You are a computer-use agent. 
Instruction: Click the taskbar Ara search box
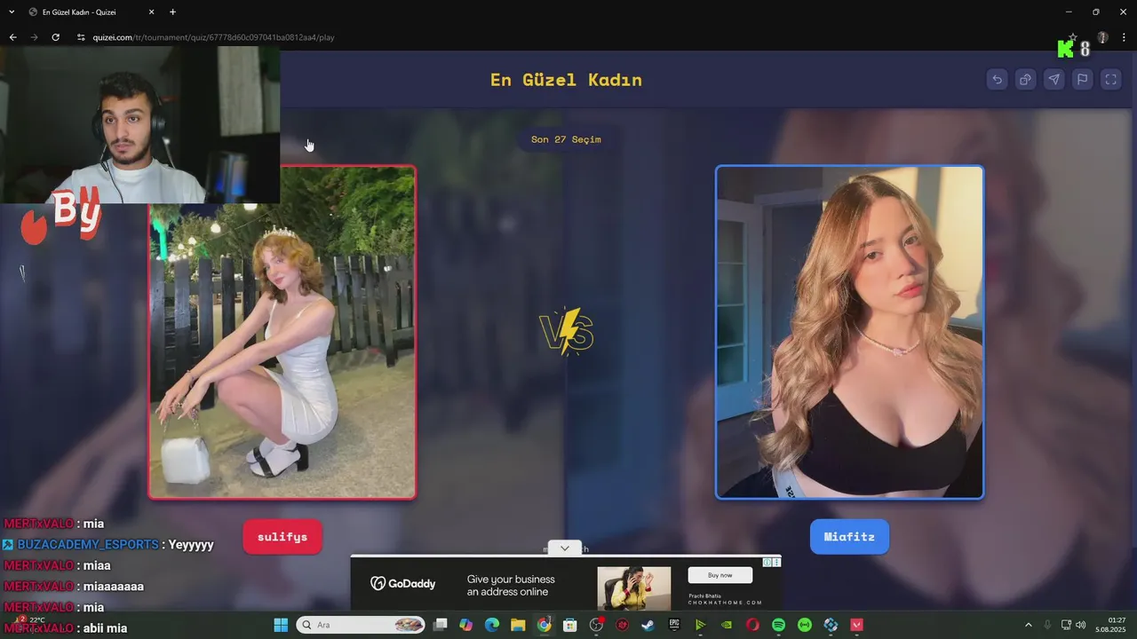[361, 625]
